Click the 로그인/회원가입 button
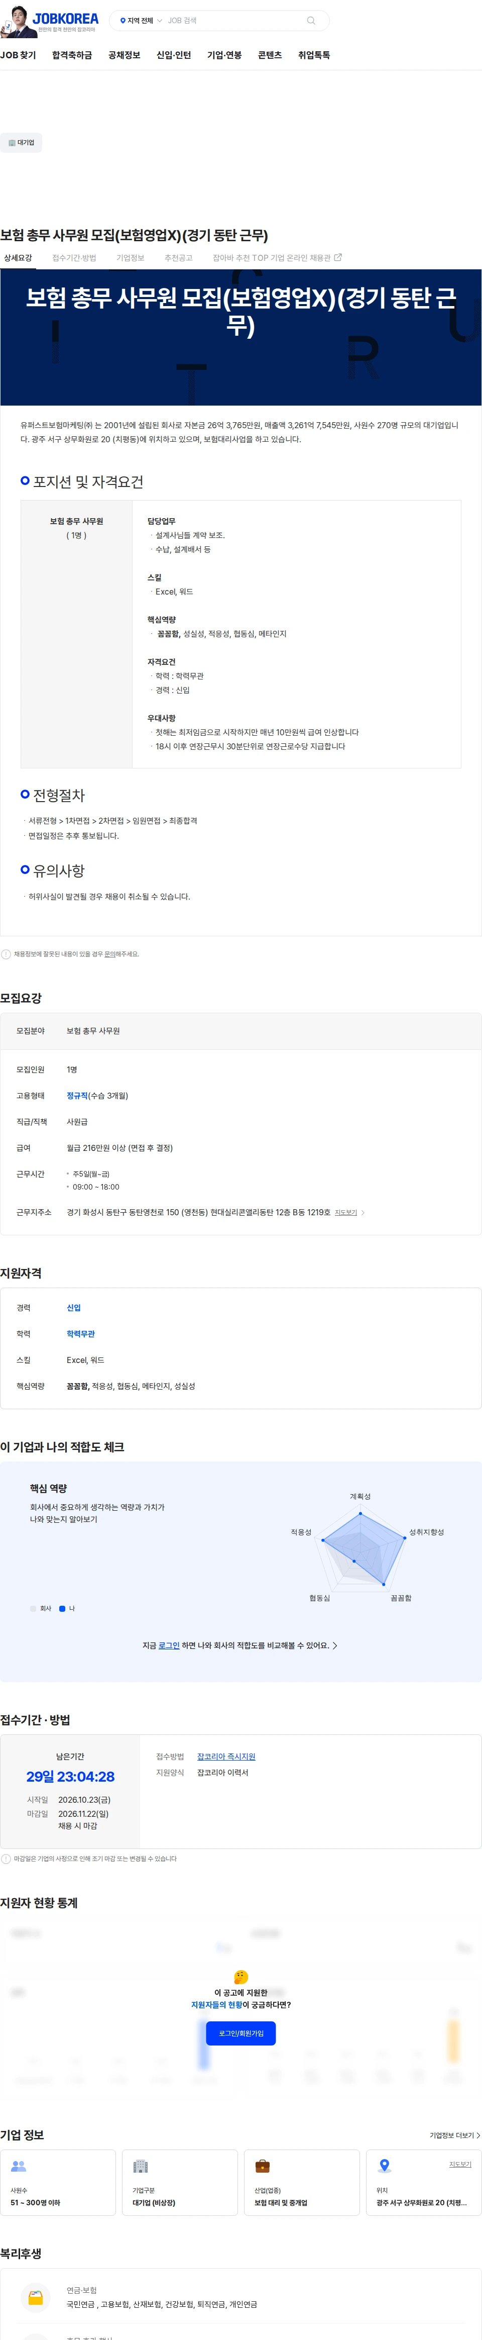The image size is (482, 2340). [240, 2033]
